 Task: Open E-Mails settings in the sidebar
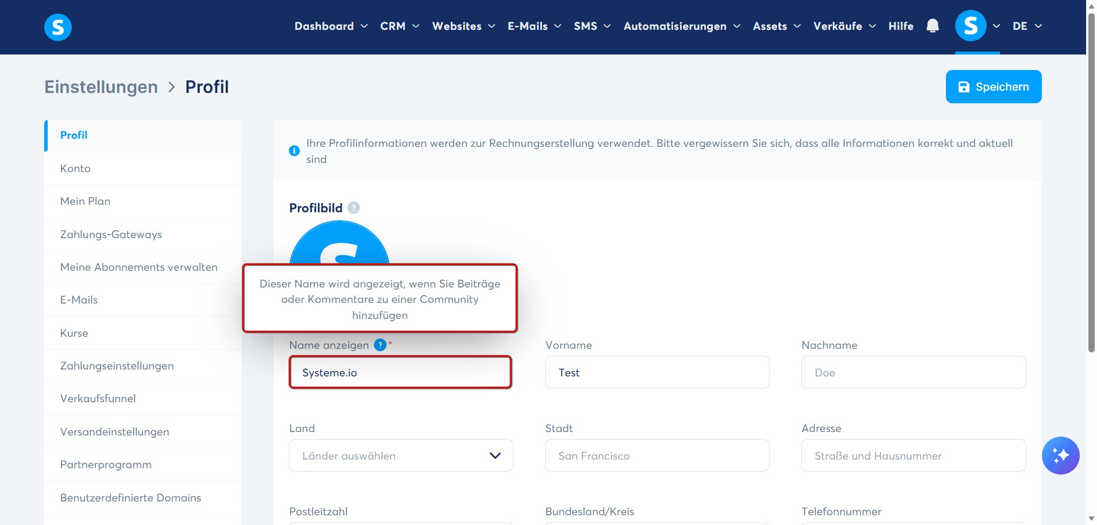143,300
